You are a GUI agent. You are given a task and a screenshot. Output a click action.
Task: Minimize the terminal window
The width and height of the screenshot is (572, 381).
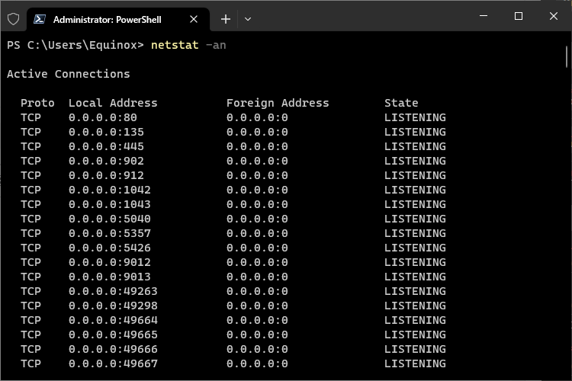pos(484,16)
